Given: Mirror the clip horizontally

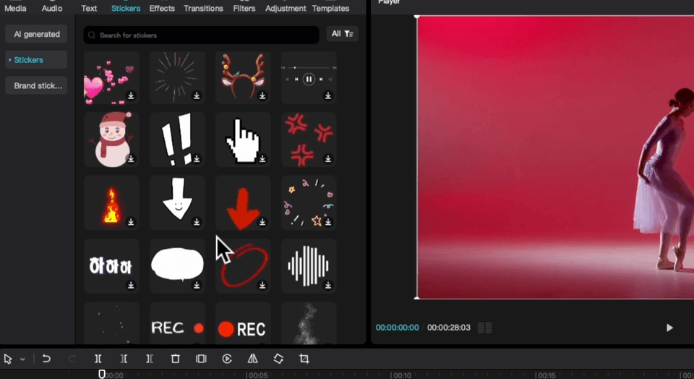Looking at the screenshot, I should point(253,359).
